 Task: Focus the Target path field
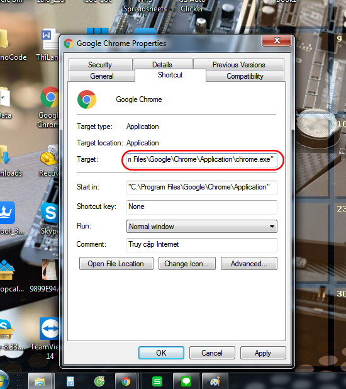(x=202, y=159)
